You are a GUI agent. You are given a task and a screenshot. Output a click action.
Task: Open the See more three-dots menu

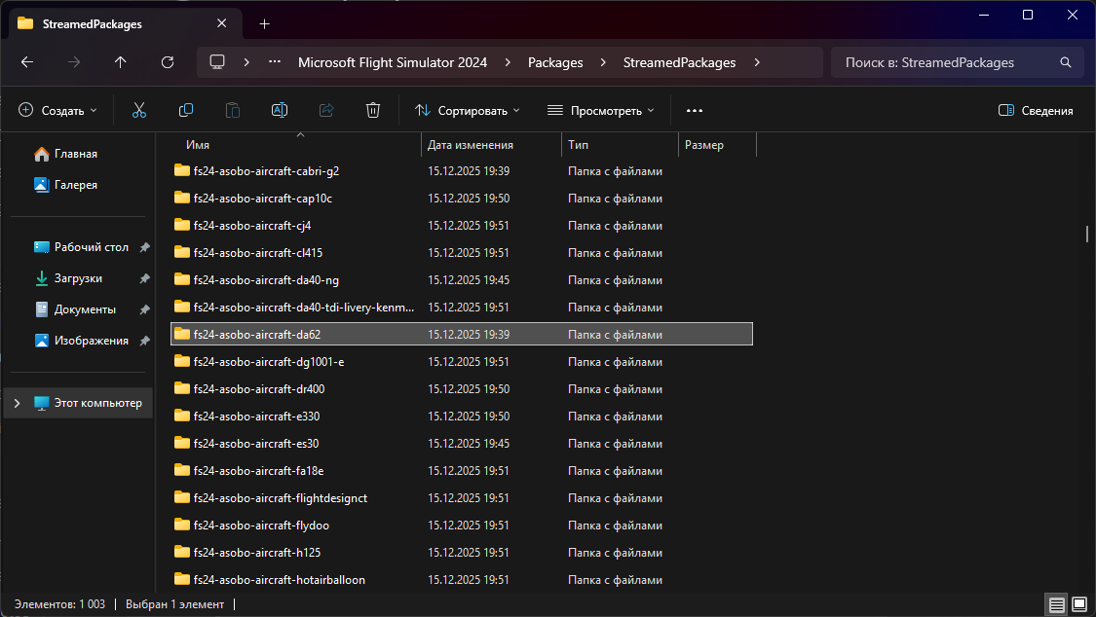[x=695, y=111]
